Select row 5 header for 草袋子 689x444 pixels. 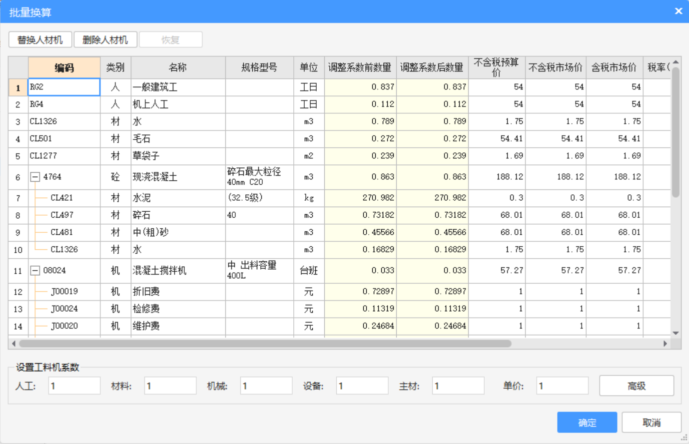click(x=18, y=156)
